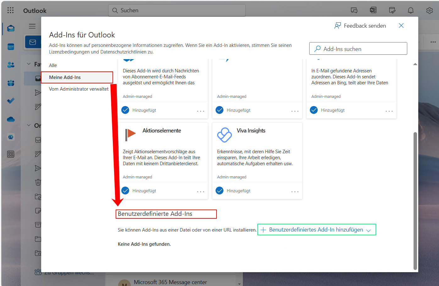Open the ribbon more options ellipsis

(433, 42)
